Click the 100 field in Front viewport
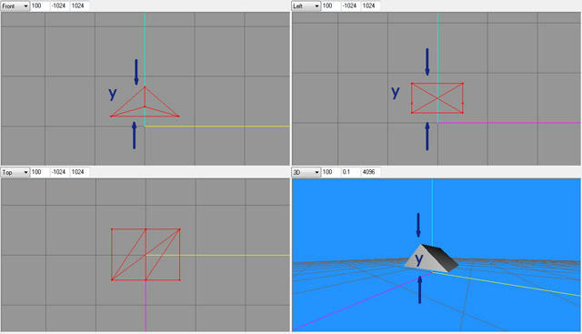This screenshot has width=582, height=334. (x=39, y=6)
